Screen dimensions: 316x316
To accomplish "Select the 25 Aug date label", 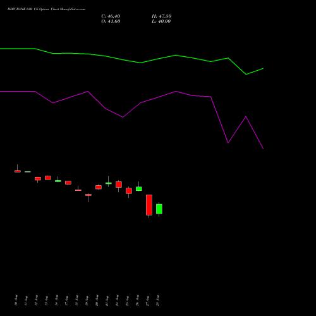I will (128, 300).
